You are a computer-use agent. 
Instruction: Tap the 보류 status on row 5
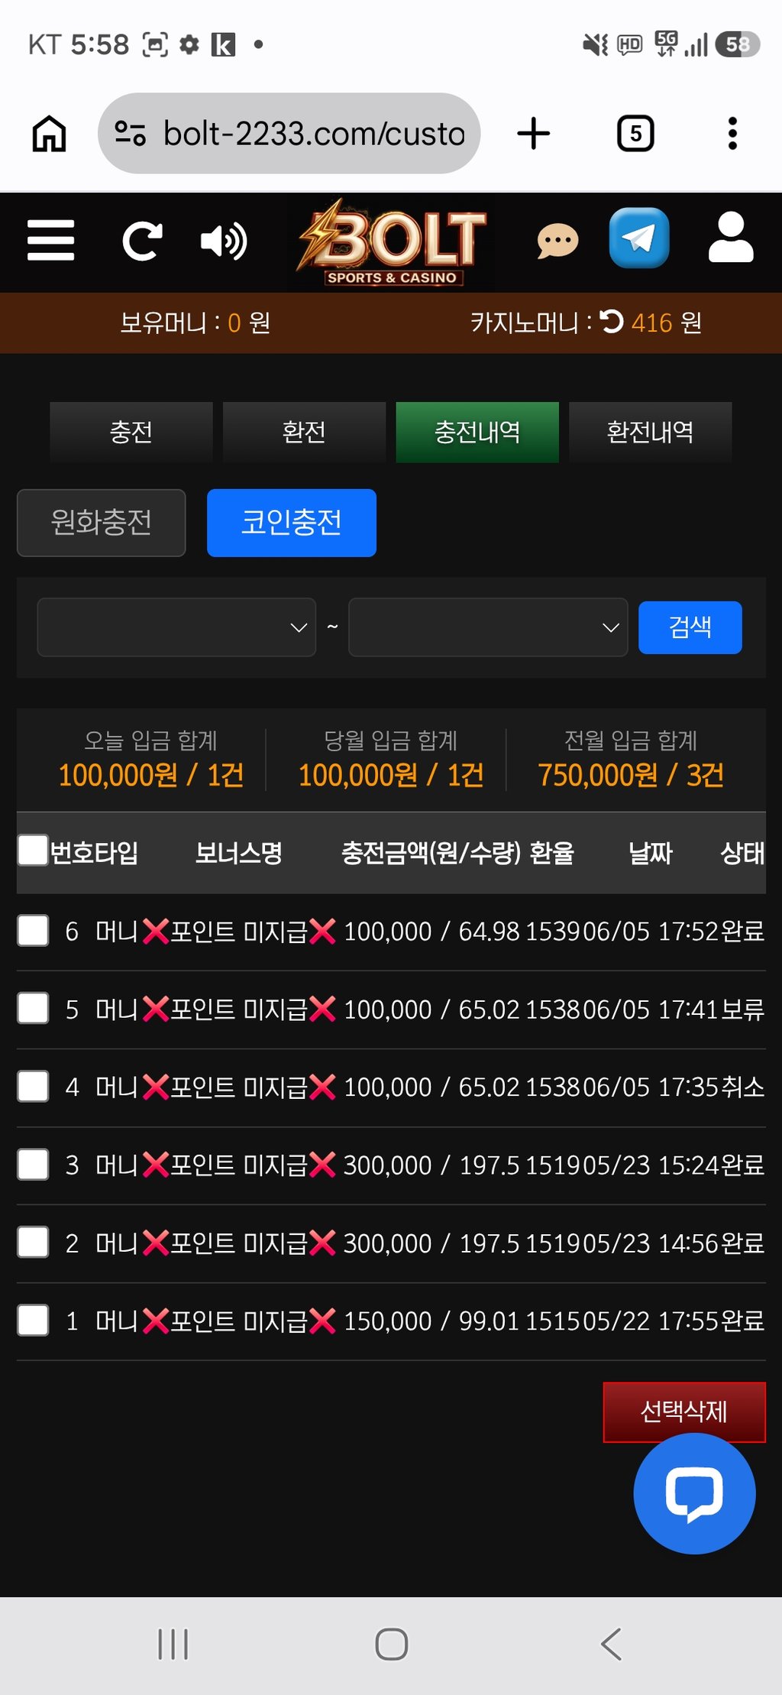(x=742, y=1010)
